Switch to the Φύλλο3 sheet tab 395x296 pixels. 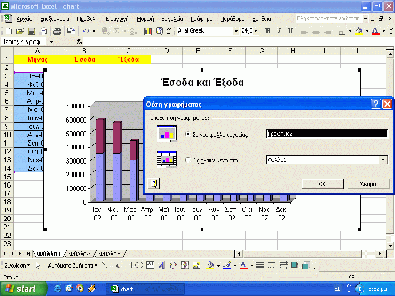tap(110, 254)
